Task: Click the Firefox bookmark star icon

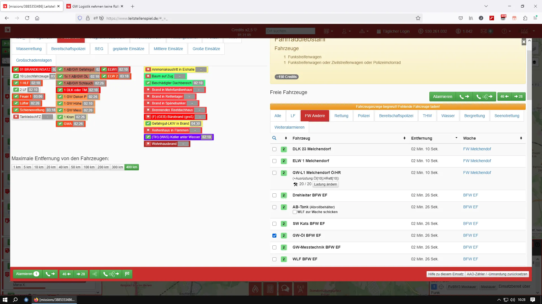Action: (x=418, y=18)
